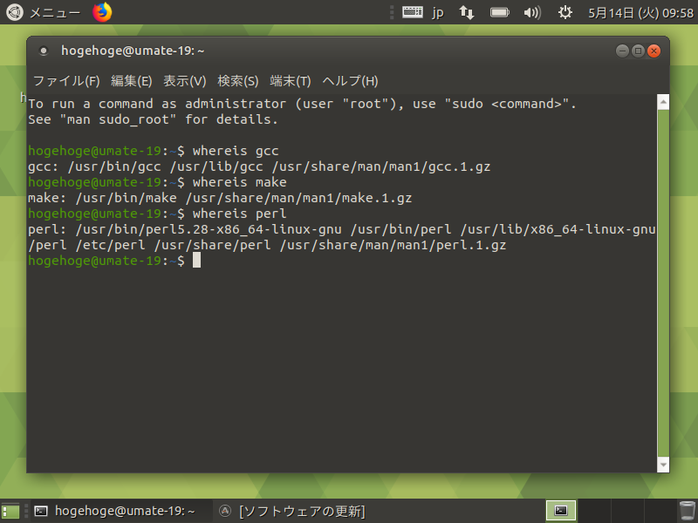
Task: Open the trash icon in bottom panel
Action: coord(687,511)
